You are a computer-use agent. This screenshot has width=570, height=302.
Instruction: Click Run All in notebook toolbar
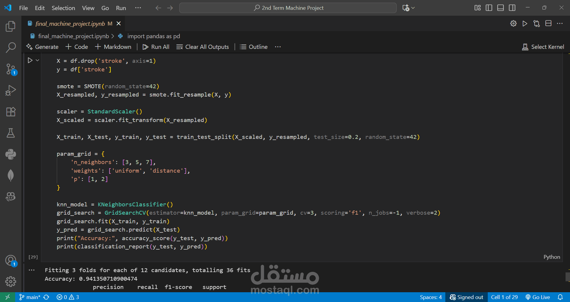[x=156, y=47]
